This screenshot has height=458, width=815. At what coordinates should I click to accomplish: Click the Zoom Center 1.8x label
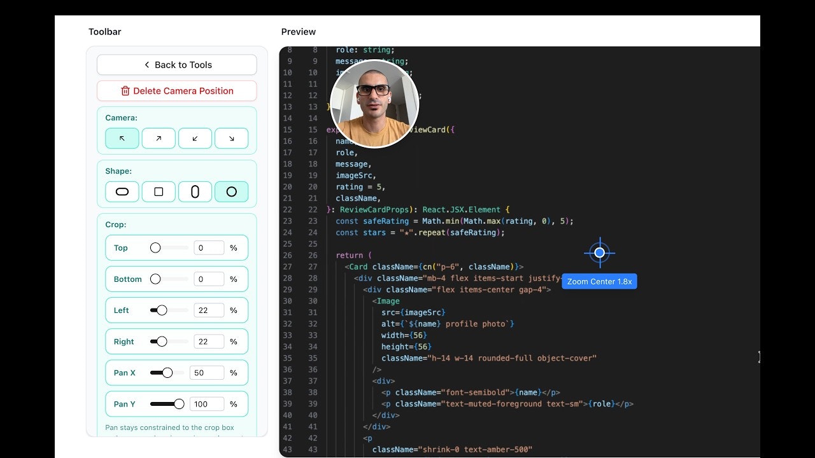click(x=599, y=281)
